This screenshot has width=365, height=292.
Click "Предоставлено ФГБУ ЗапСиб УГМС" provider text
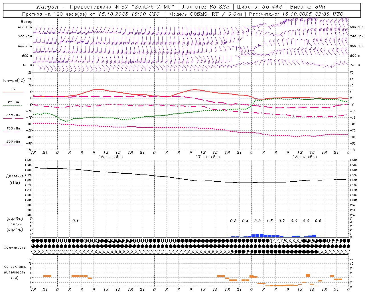122,7
